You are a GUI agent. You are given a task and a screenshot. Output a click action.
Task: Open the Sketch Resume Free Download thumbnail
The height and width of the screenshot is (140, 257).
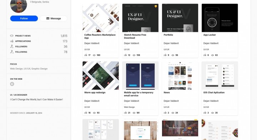click(x=140, y=18)
